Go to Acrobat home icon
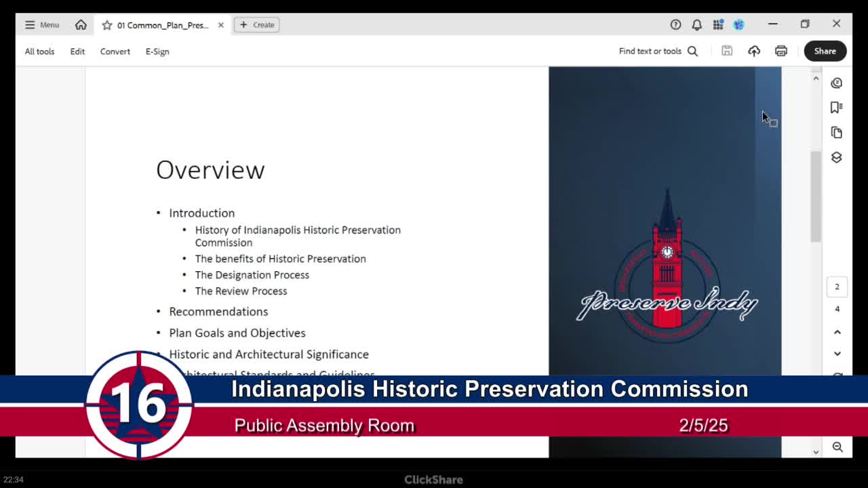The width and height of the screenshot is (868, 488). click(x=81, y=25)
